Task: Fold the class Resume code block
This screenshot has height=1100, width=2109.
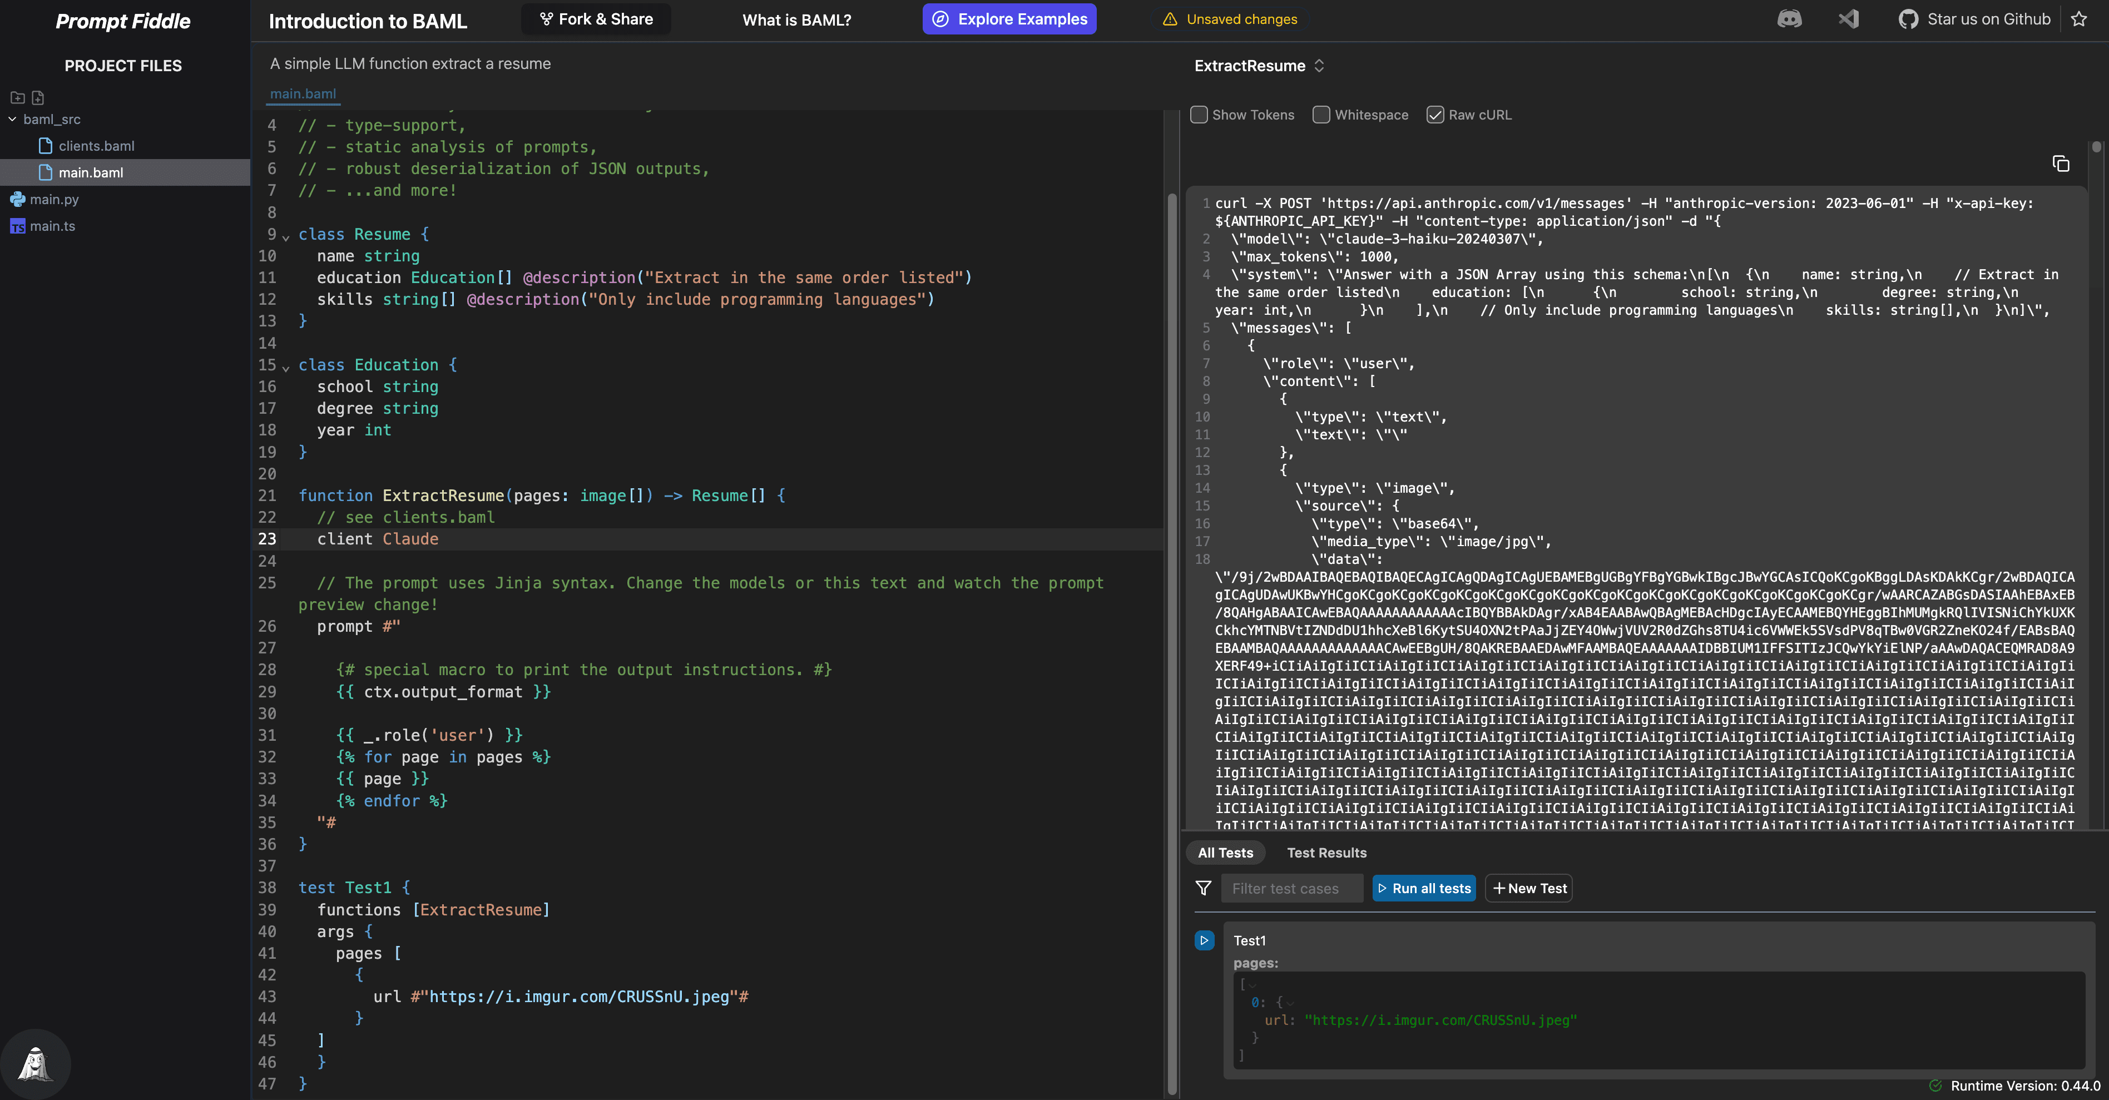Action: pos(286,236)
